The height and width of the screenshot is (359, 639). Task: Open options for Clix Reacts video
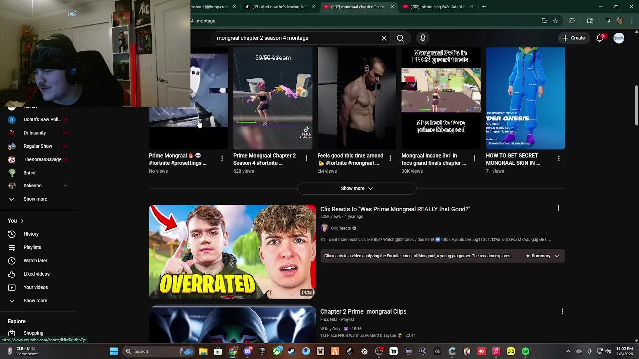coord(558,208)
